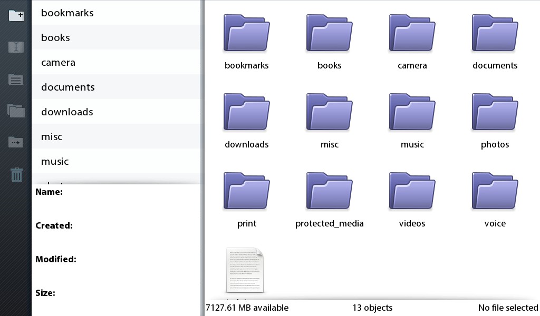This screenshot has height=316, width=540.
Task: Select the photos folder in grid
Action: pos(495,113)
